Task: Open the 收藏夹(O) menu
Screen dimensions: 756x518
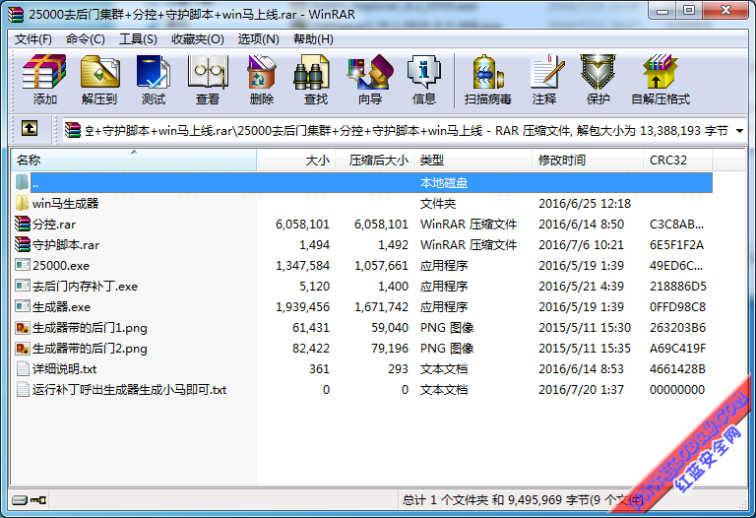Action: pyautogui.click(x=198, y=39)
